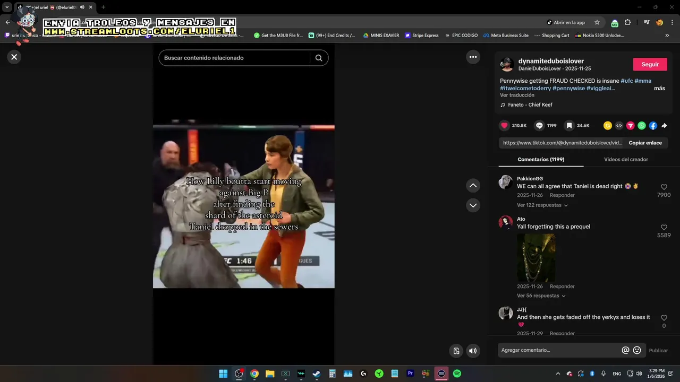Screen dimensions: 680x382
Task: Select the 'Comentarios (1199)' tab
Action: (x=541, y=159)
